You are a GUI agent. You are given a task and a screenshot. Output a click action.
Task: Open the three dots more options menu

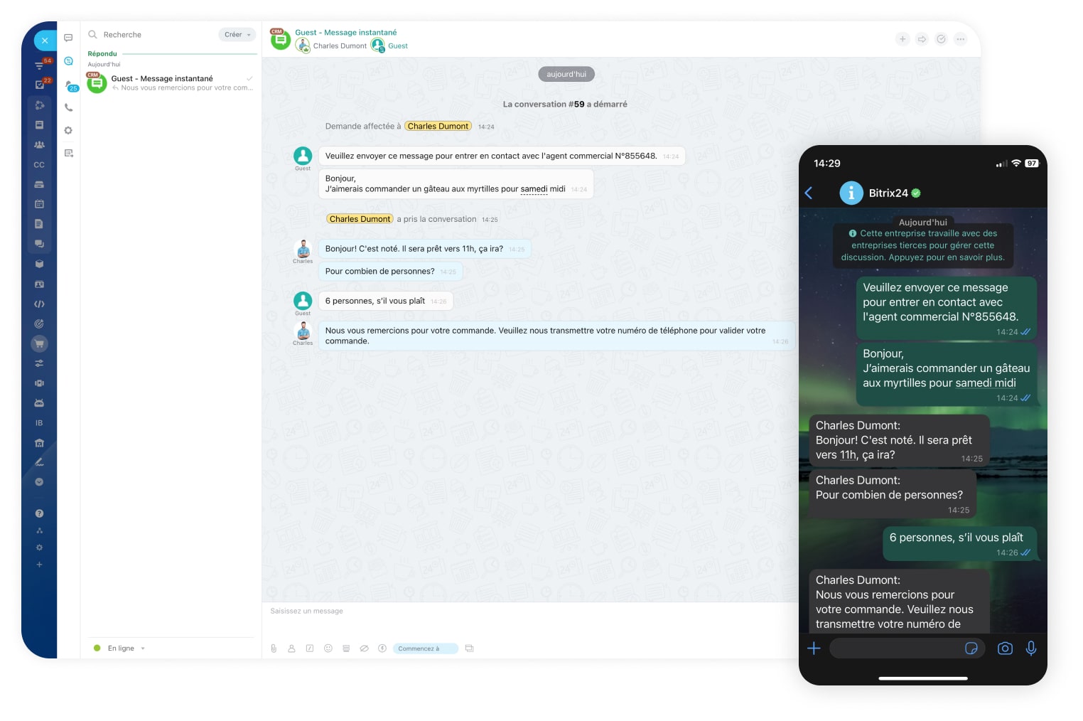click(x=960, y=39)
